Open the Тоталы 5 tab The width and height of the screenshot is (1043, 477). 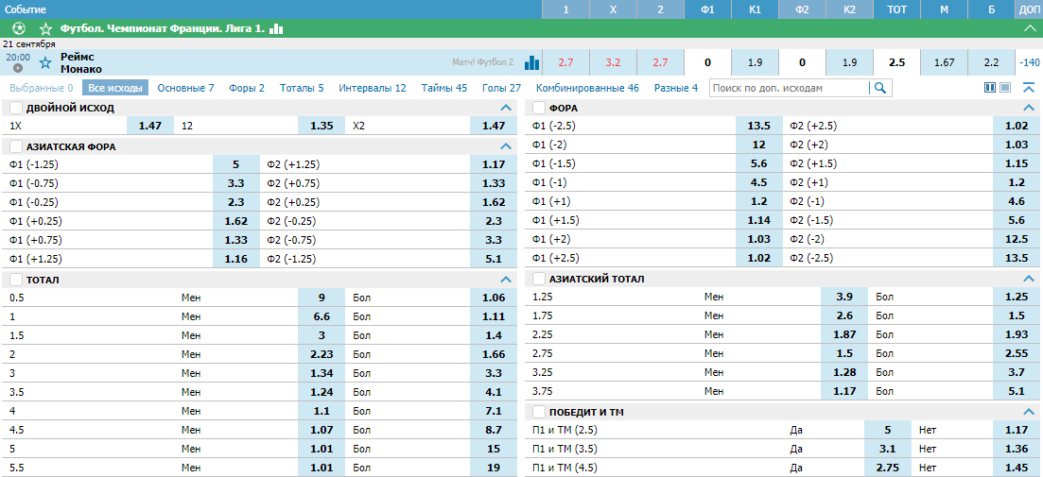[302, 88]
